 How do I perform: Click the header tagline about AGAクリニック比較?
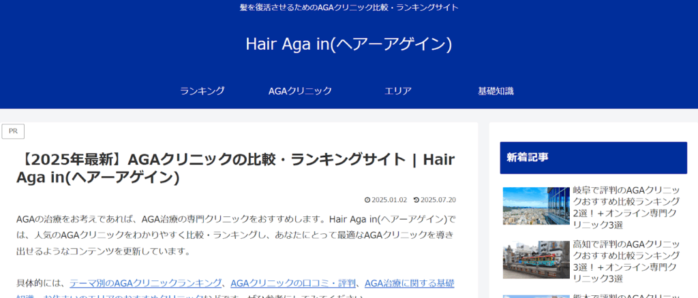click(x=348, y=7)
